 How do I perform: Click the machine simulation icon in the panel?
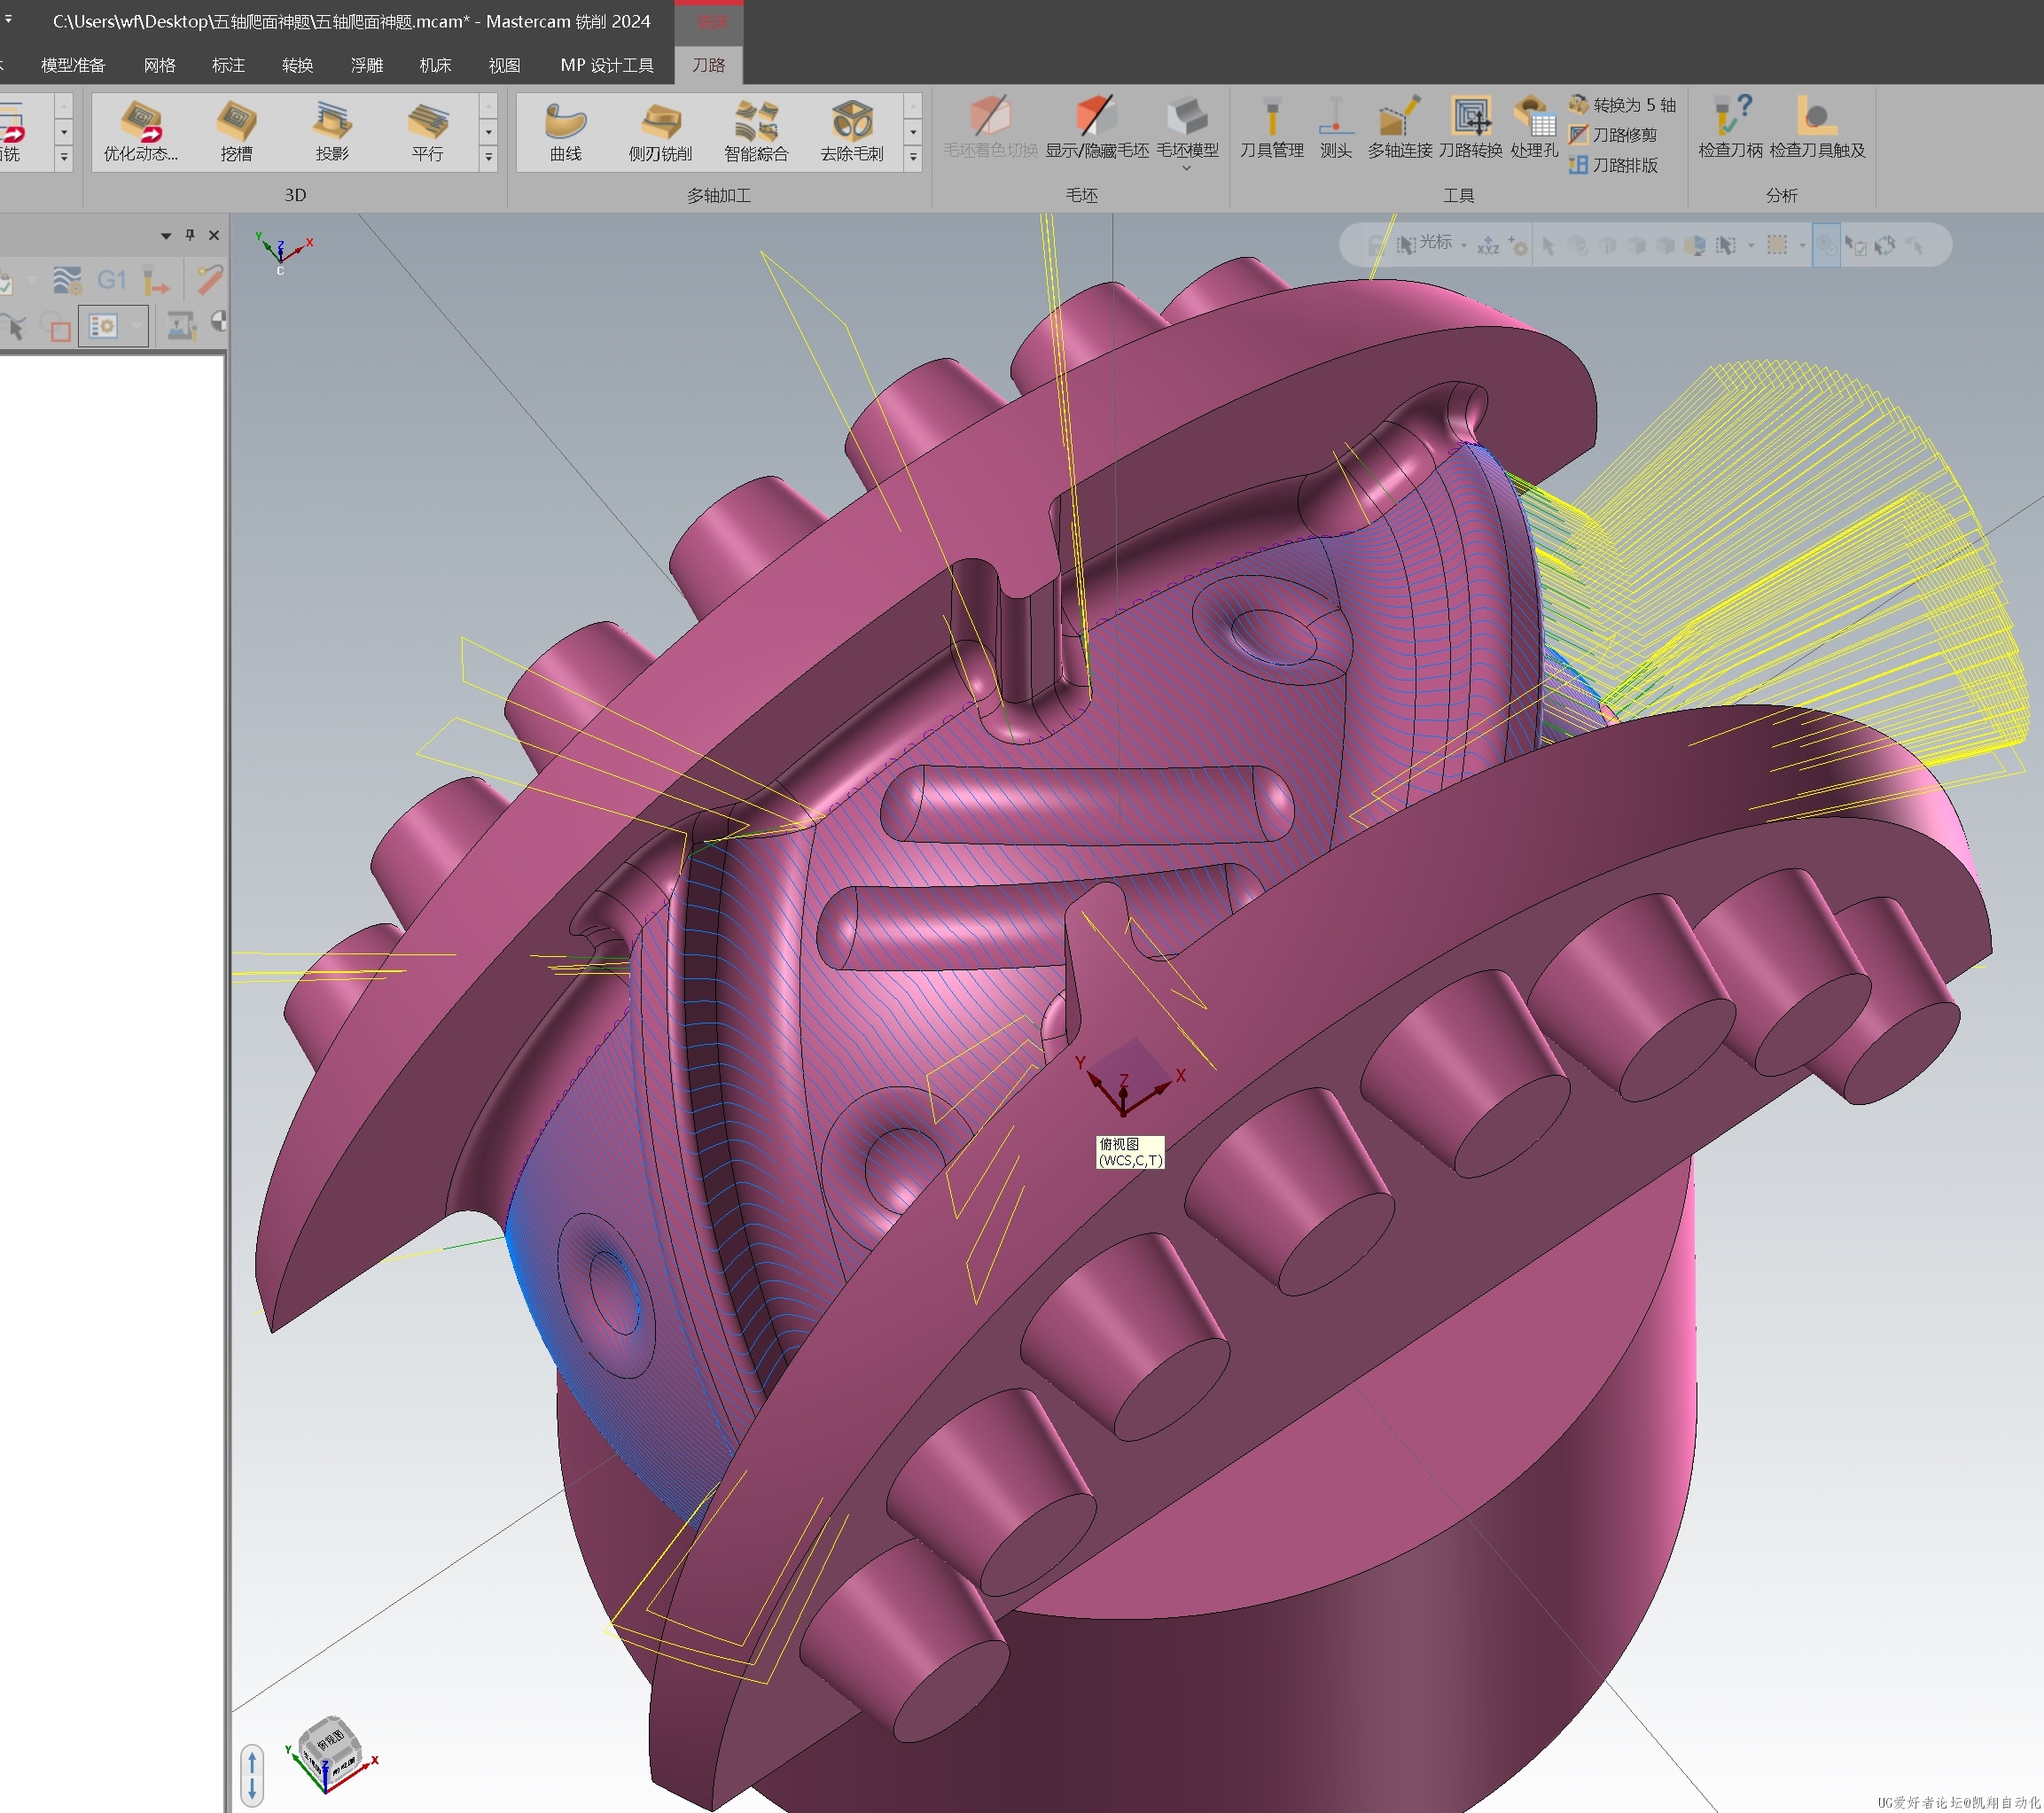[x=181, y=326]
